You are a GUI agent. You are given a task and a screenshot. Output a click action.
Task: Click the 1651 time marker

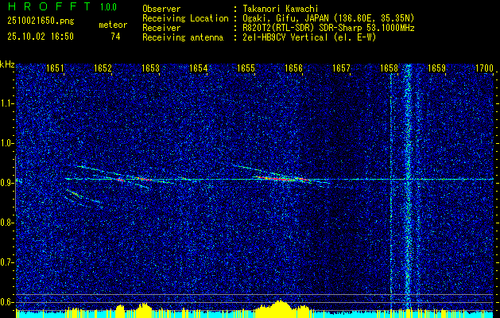(x=55, y=68)
